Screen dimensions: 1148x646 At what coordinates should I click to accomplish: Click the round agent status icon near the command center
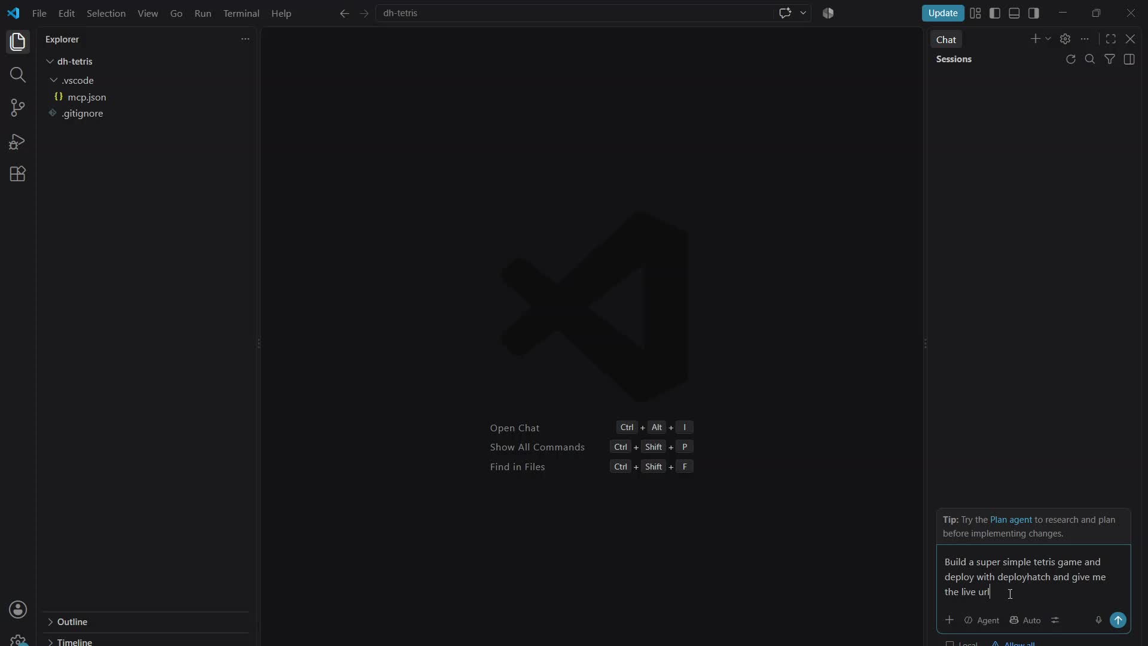click(x=828, y=13)
